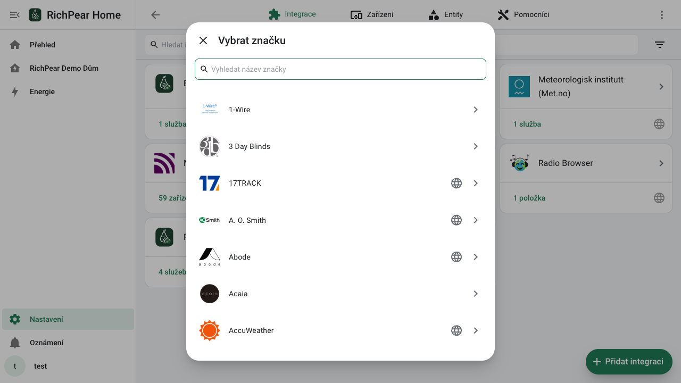Click the RichPear Home pear logo in the header
Screen dimensions: 681x383
click(35, 15)
